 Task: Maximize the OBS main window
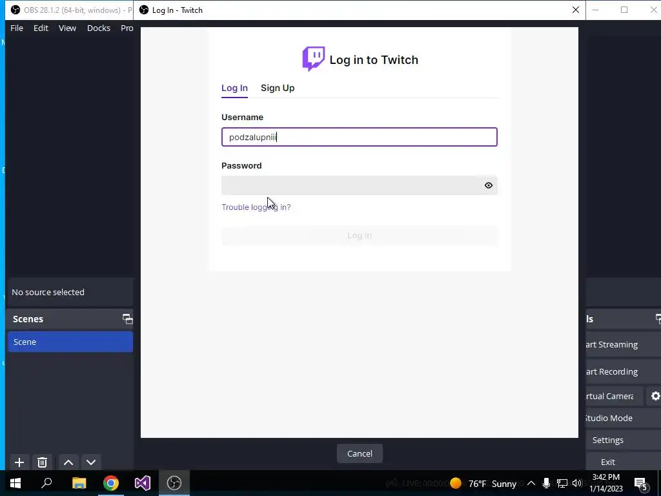624,10
